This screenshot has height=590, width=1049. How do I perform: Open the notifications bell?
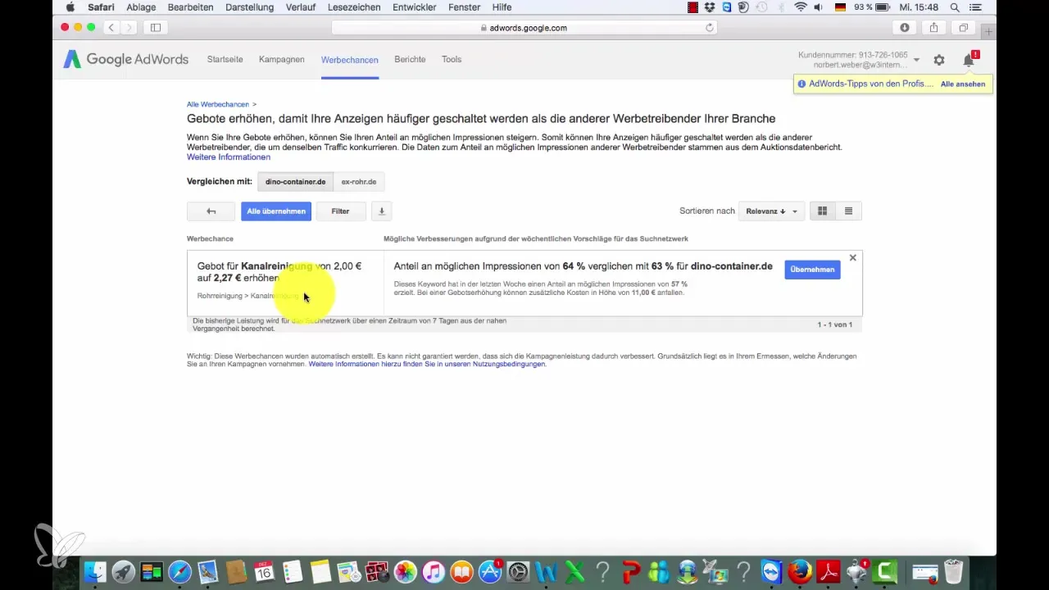pos(970,60)
